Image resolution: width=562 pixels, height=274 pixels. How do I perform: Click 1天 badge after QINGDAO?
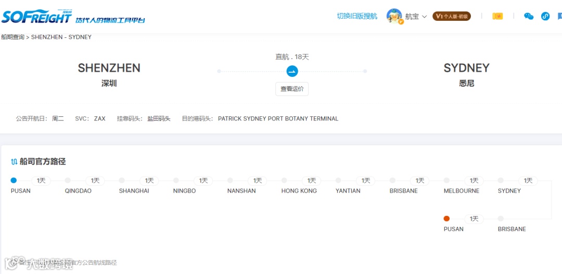pos(95,181)
